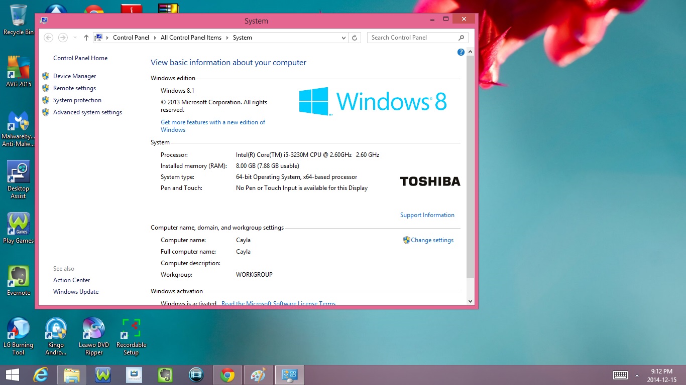Expand the chevron after Control Panel breadcrumb
Screen dimensions: 686x385
(155, 38)
